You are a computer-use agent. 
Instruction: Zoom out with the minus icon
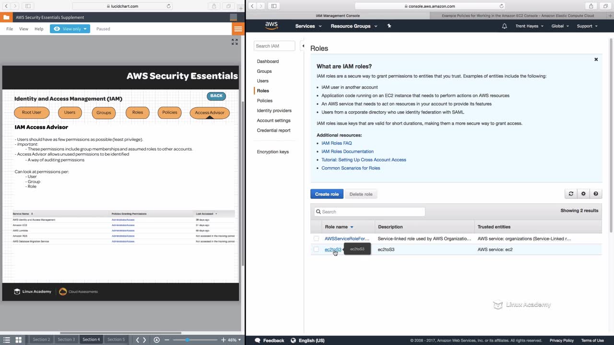pos(167,340)
